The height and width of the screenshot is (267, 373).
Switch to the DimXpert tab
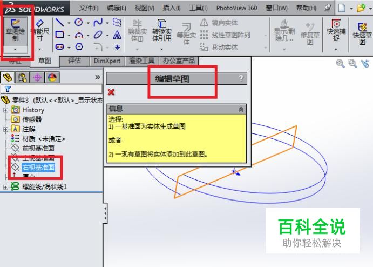tap(107, 61)
